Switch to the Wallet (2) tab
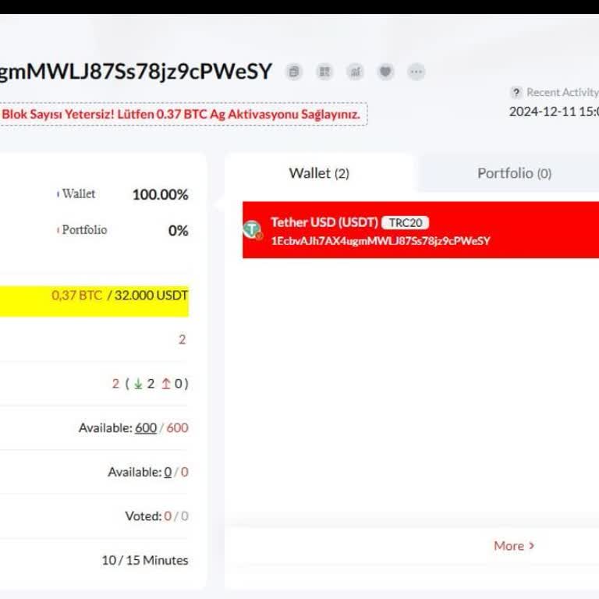The width and height of the screenshot is (599, 599). click(x=319, y=173)
